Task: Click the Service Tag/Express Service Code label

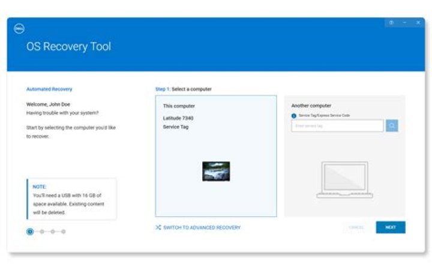Action: [324, 115]
